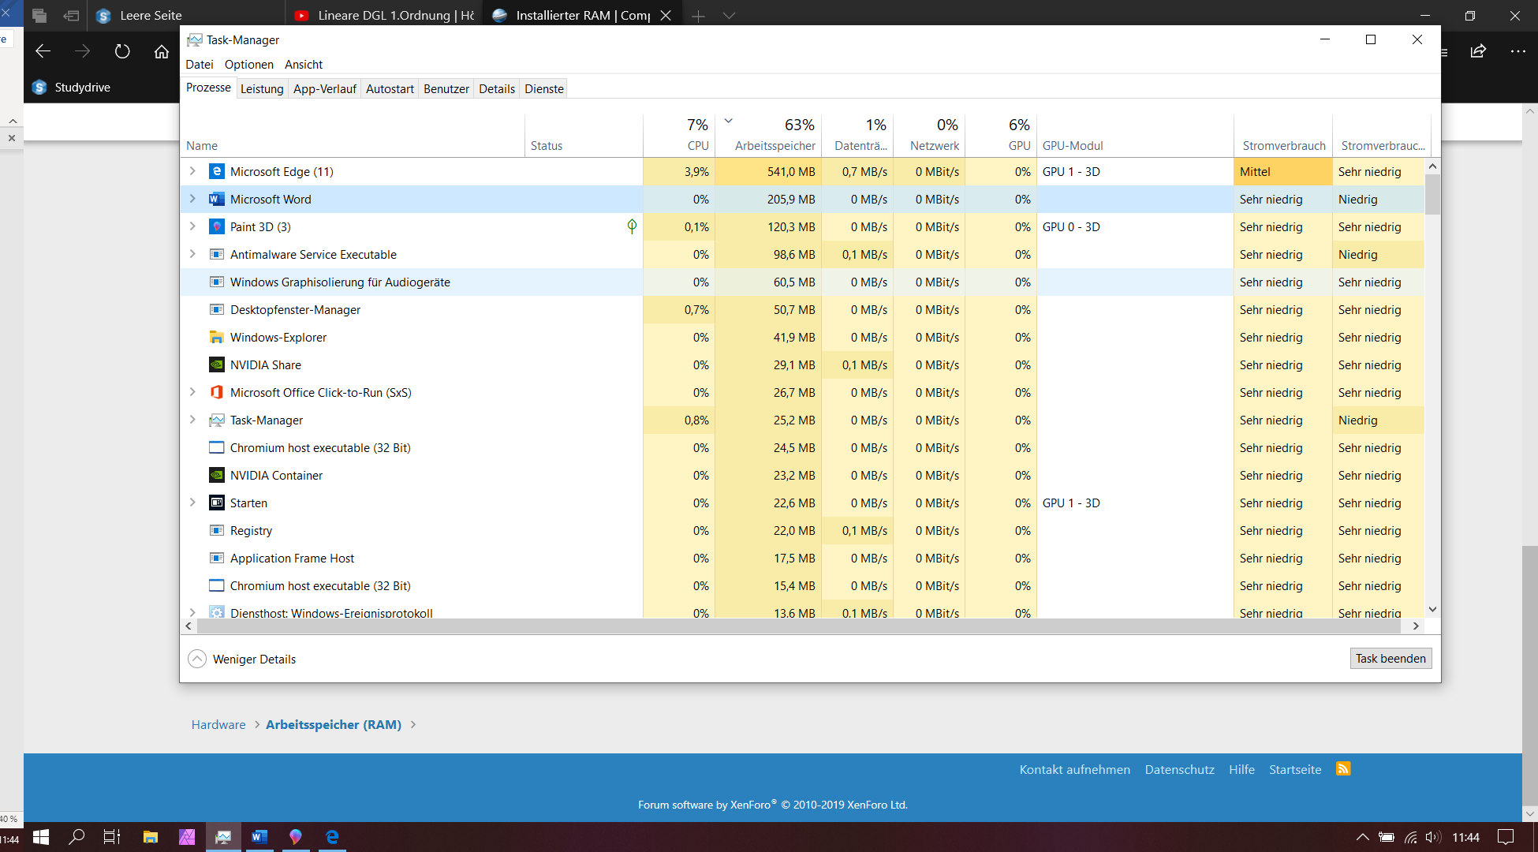Click the Desktopfenster-Manager process icon
The height and width of the screenshot is (852, 1538).
(x=217, y=309)
